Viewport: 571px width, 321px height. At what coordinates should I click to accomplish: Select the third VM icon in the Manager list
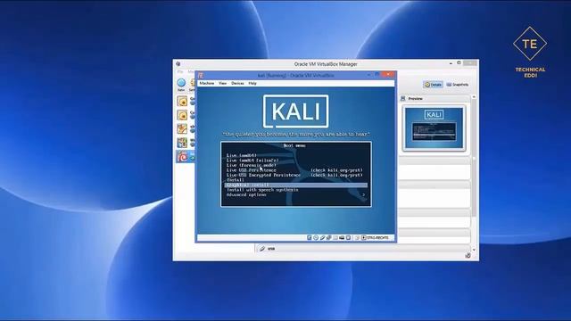(x=182, y=128)
